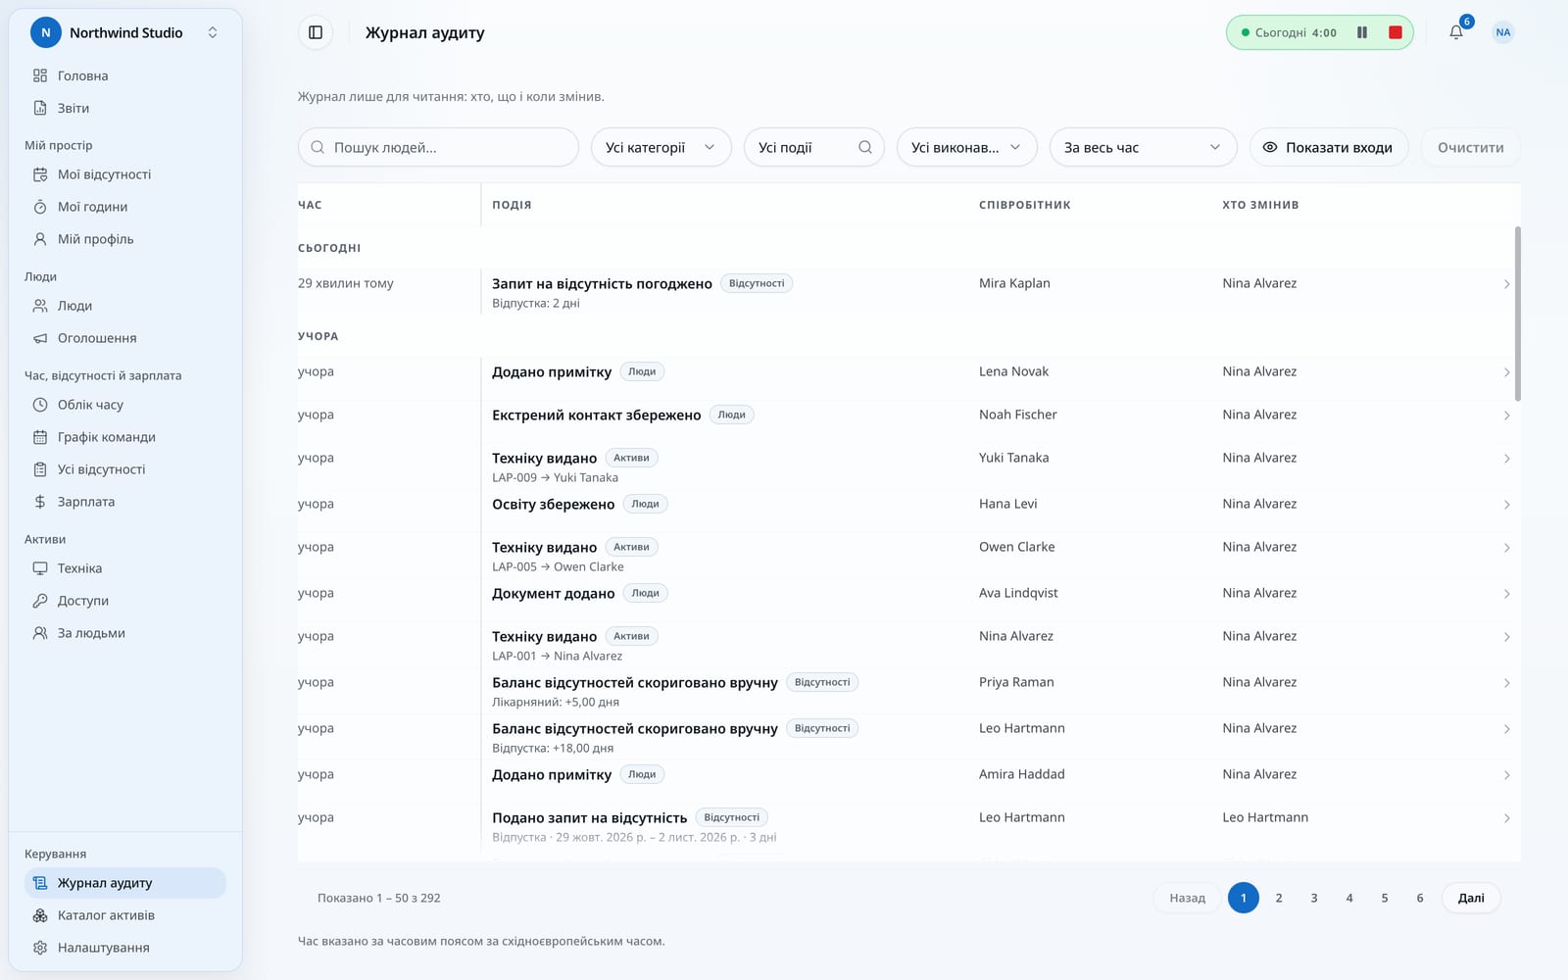
Task: Open Графік команди in the sidebar
Action: point(125,437)
